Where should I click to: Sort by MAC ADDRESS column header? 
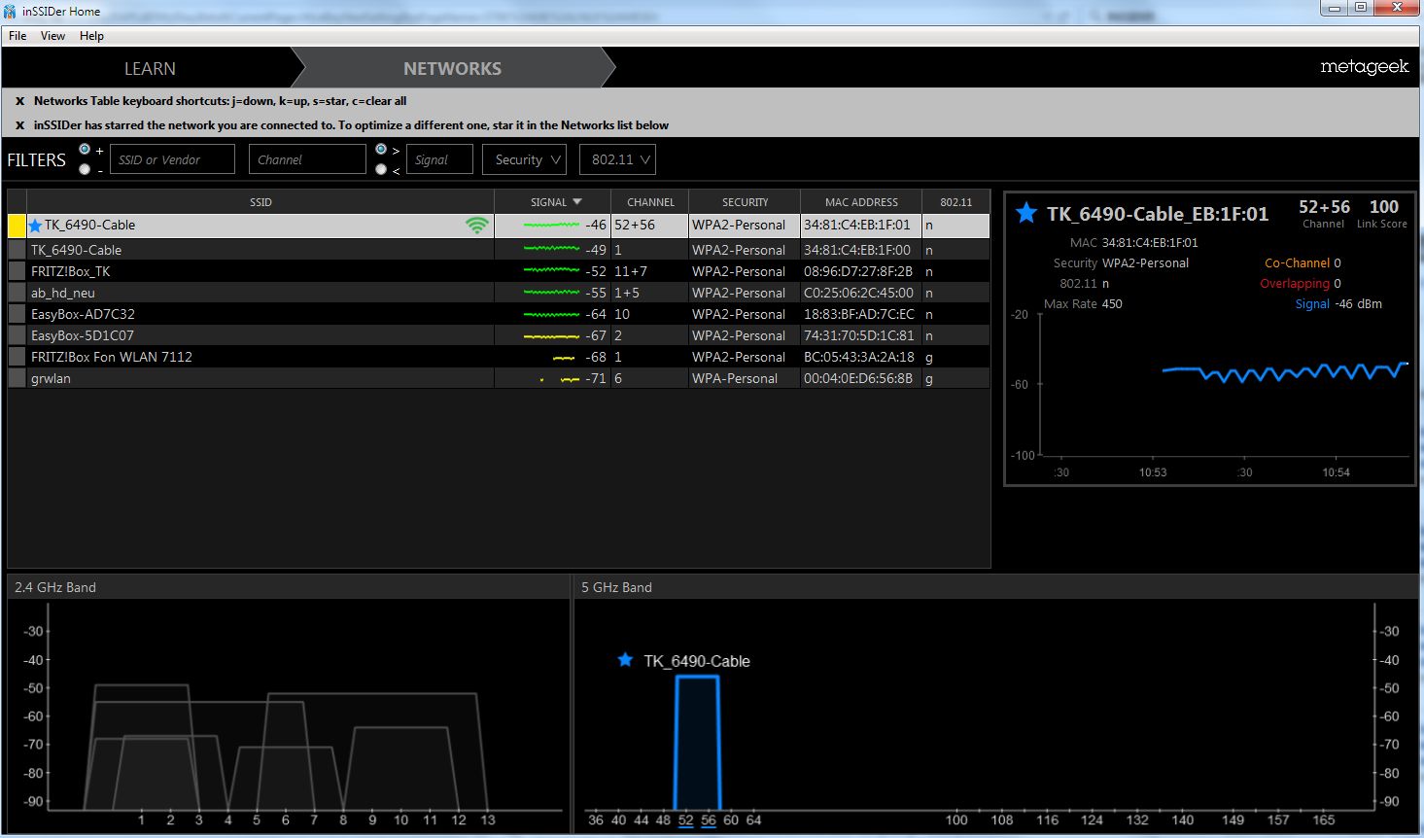coord(861,202)
